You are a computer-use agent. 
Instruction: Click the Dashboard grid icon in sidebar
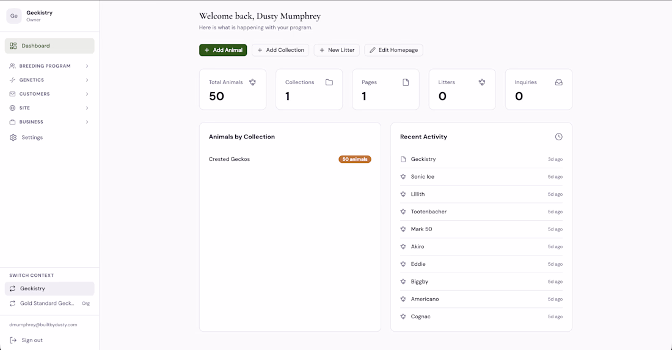point(13,46)
